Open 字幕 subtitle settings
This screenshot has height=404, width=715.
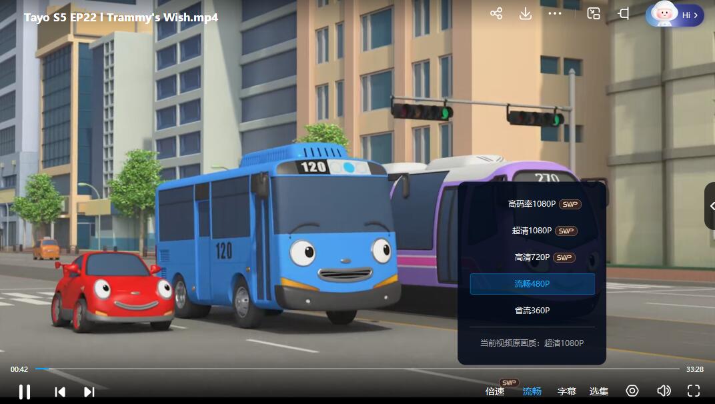tap(567, 391)
